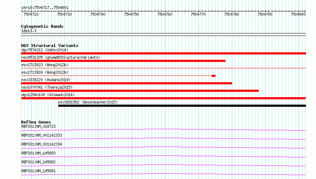Click ruler position 7504720
Viewport: 316px width, 179px height.
(x=31, y=14)
